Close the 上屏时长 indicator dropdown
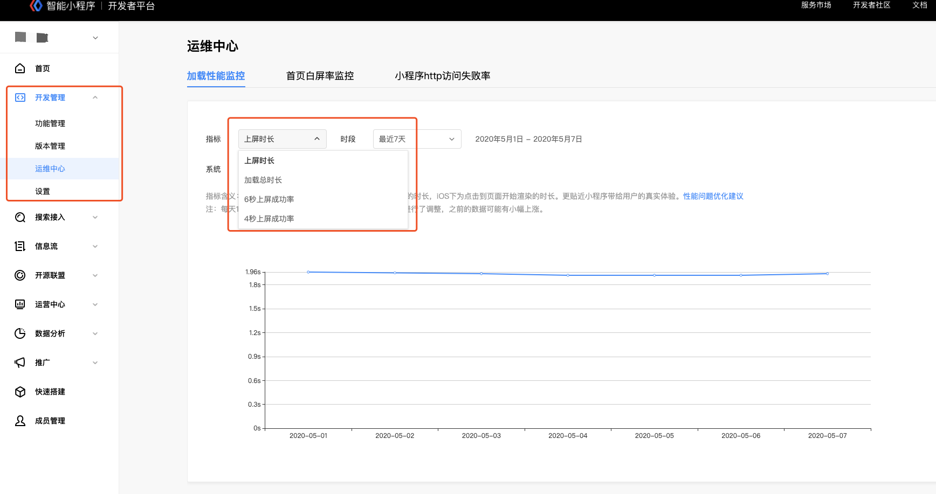Viewport: 936px width, 494px height. coord(283,139)
